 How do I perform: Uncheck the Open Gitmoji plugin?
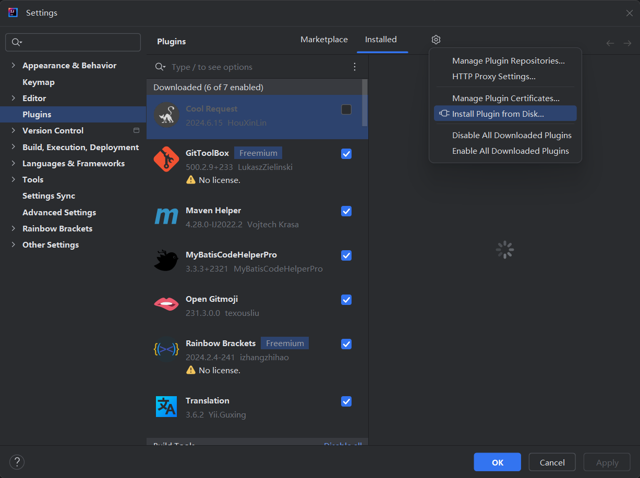coord(346,300)
